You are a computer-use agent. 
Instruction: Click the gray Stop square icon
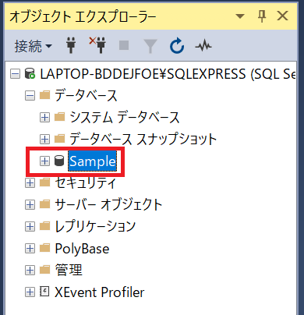pyautogui.click(x=124, y=45)
